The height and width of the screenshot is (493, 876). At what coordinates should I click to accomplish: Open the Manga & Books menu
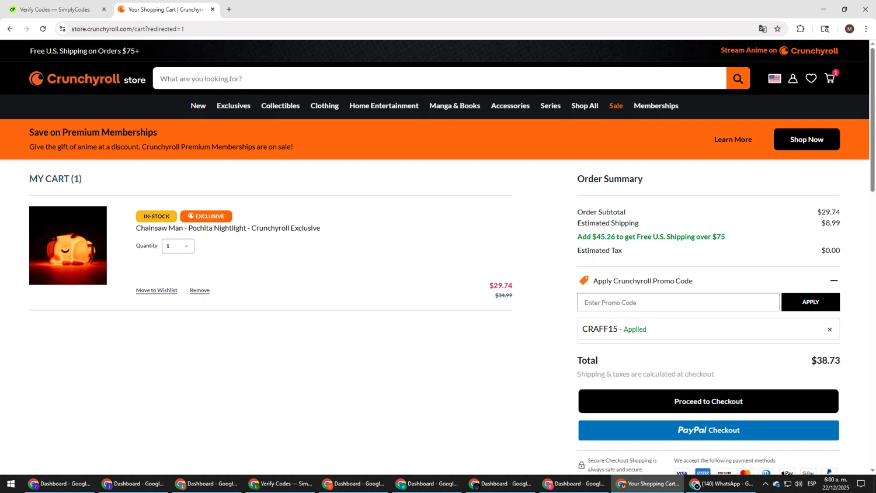454,106
